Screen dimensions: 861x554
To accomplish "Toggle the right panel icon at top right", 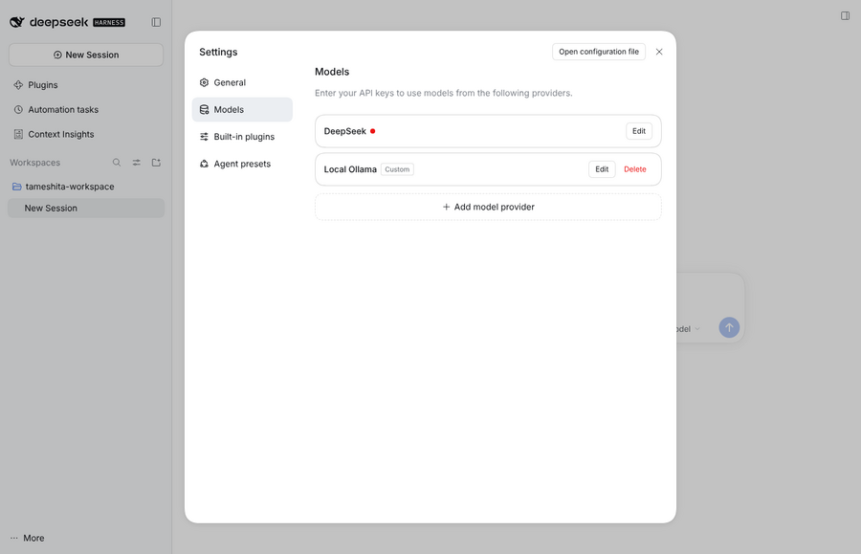I will tap(845, 16).
